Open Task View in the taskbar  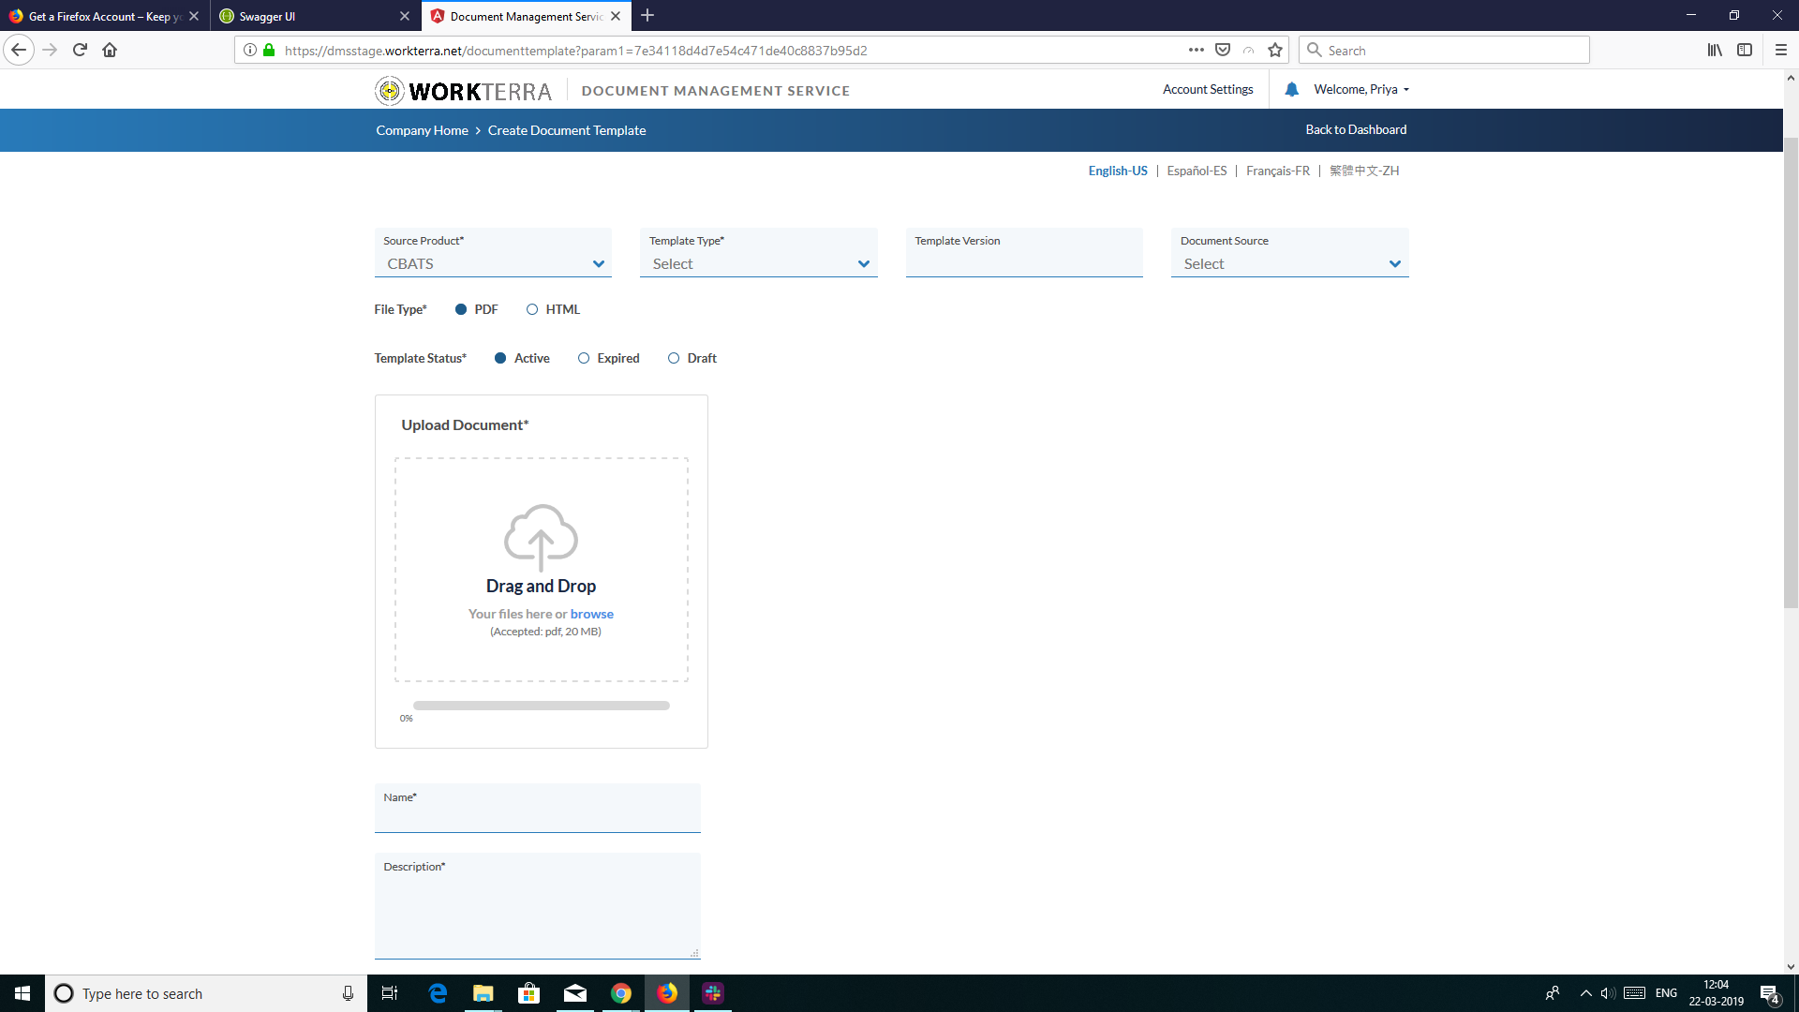[x=390, y=993]
